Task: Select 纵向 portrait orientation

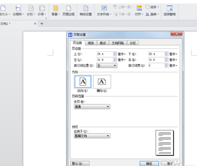Action: [83, 82]
